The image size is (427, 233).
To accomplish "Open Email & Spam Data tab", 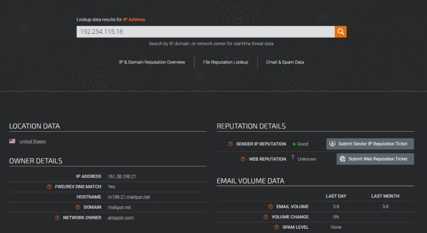I will [x=285, y=62].
